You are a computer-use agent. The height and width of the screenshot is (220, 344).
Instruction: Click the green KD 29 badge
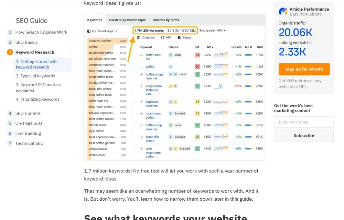click(x=197, y=137)
